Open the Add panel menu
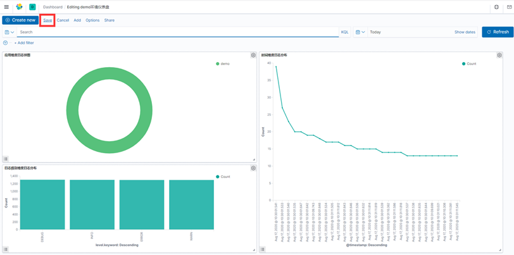Viewport: 514px width, 255px height. pyautogui.click(x=77, y=20)
